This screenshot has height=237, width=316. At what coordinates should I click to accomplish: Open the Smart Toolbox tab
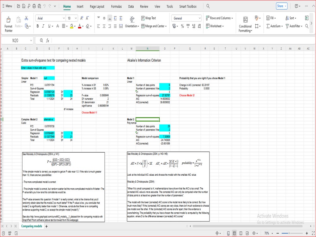point(188,6)
